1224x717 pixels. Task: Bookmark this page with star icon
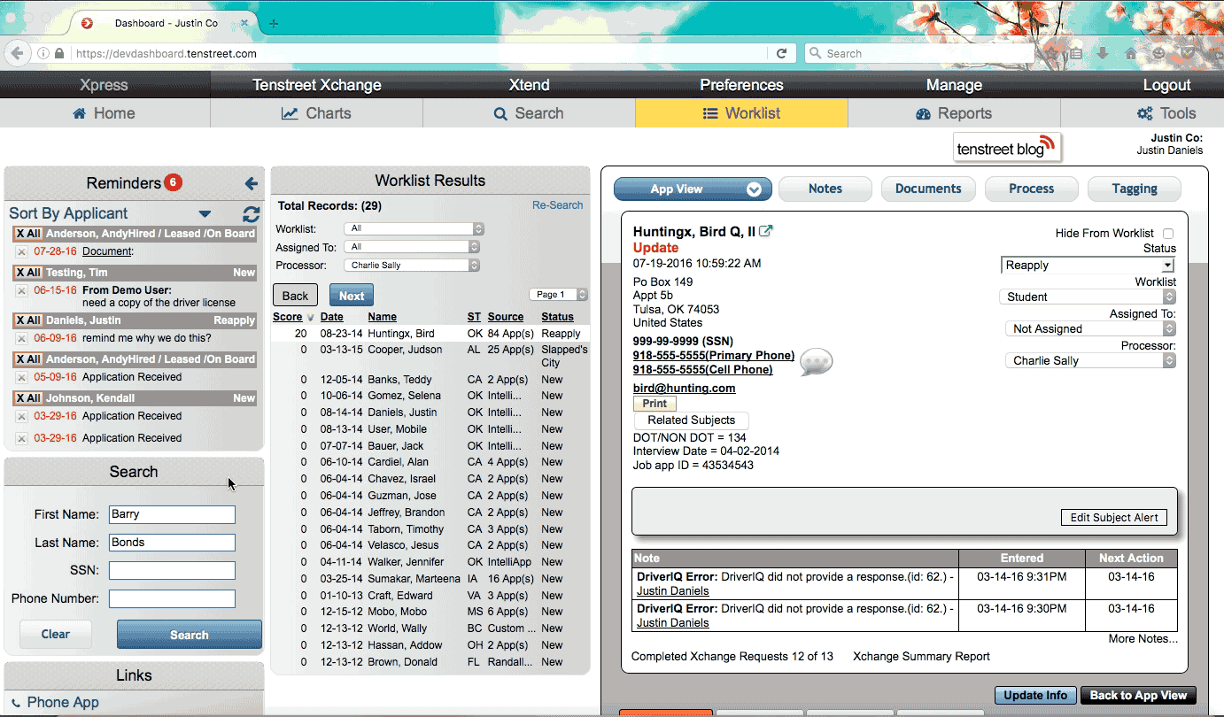pyautogui.click(x=1051, y=53)
